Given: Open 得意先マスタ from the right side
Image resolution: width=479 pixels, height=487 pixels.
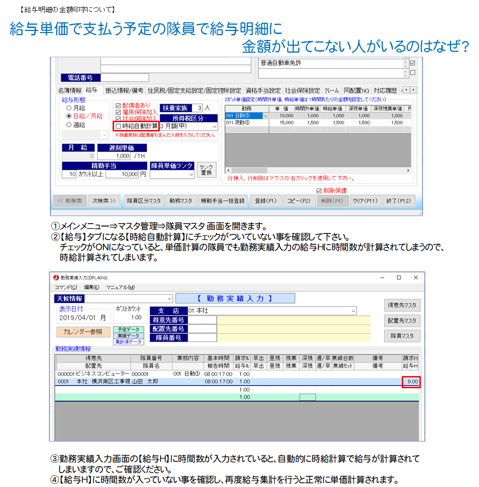Looking at the screenshot, I should tap(402, 305).
